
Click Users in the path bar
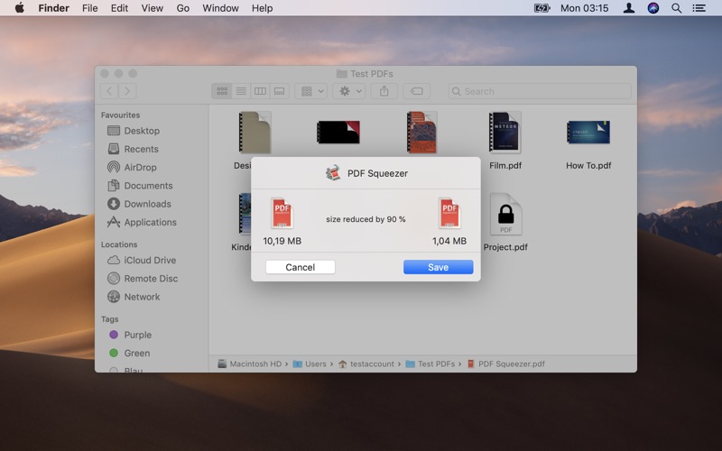click(310, 364)
